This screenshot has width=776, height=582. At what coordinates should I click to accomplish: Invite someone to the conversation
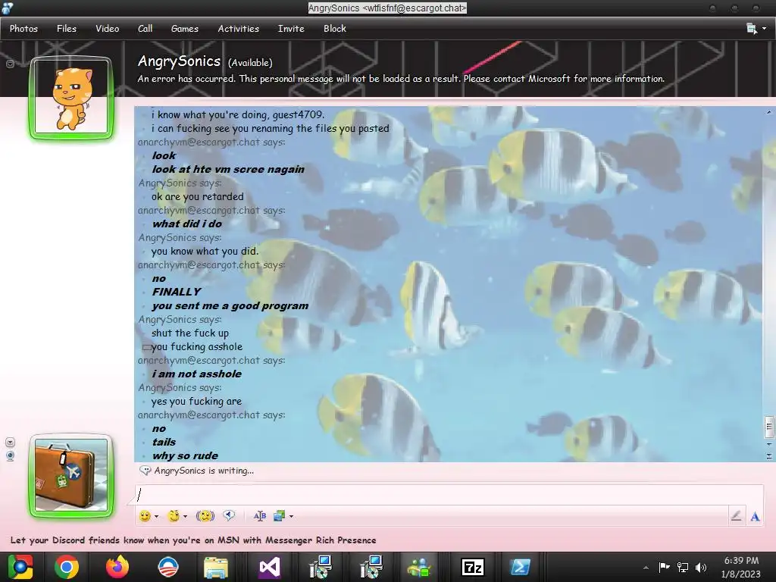(291, 29)
